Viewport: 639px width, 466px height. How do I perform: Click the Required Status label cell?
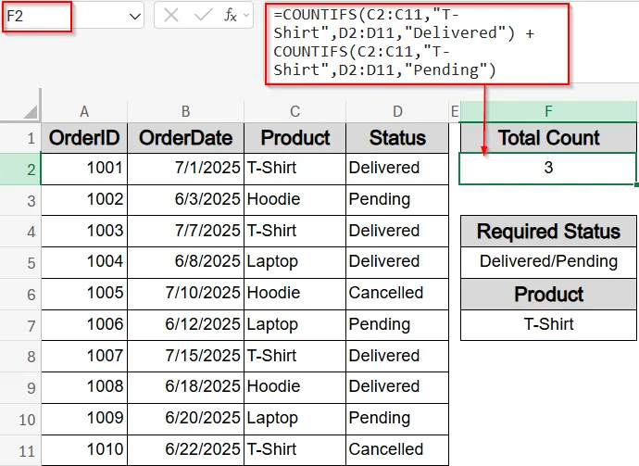(x=548, y=232)
